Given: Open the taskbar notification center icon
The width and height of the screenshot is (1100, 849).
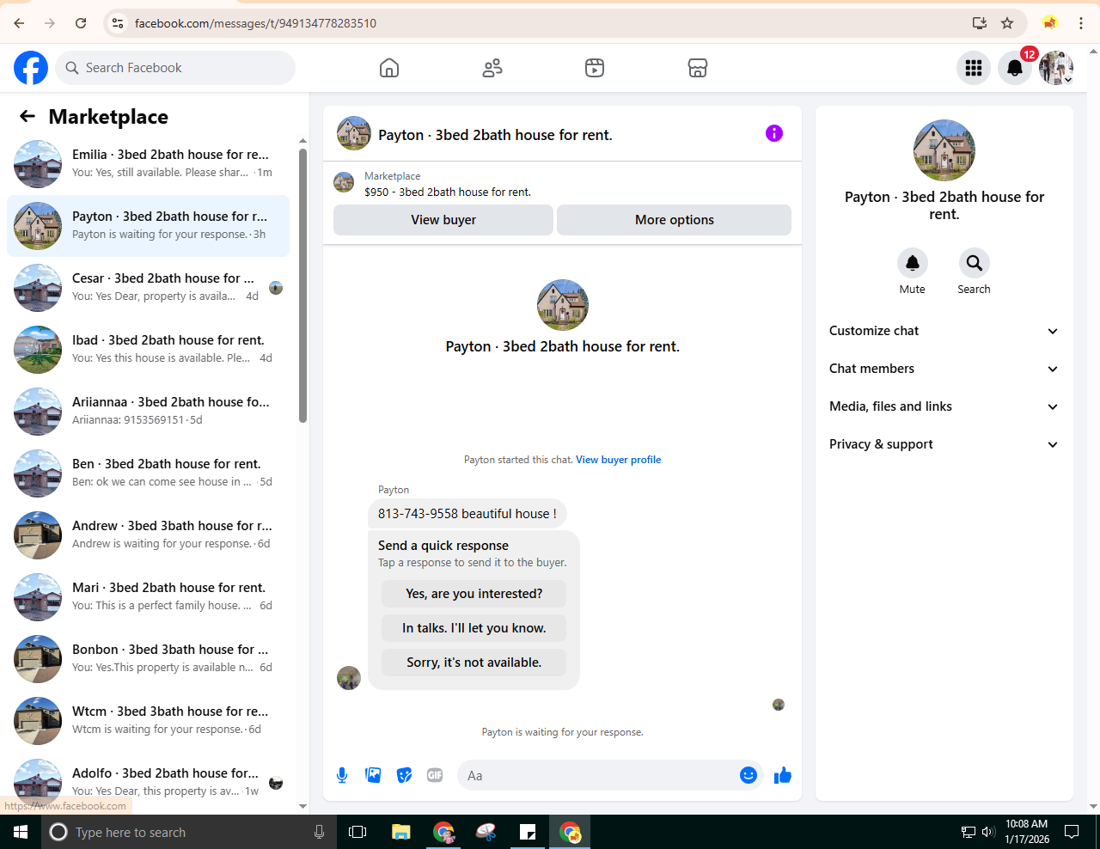Looking at the screenshot, I should pyautogui.click(x=1072, y=832).
